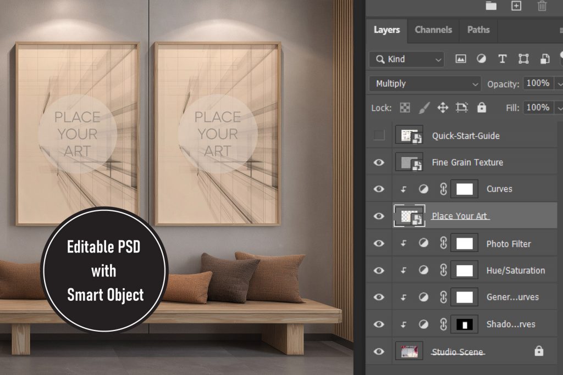The image size is (563, 375).
Task: Click the Photo Filter adjustment icon
Action: click(423, 243)
